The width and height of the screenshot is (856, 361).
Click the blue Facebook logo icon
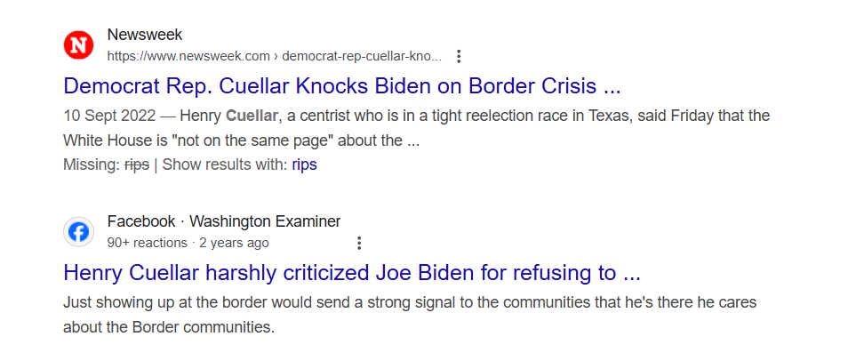[78, 232]
